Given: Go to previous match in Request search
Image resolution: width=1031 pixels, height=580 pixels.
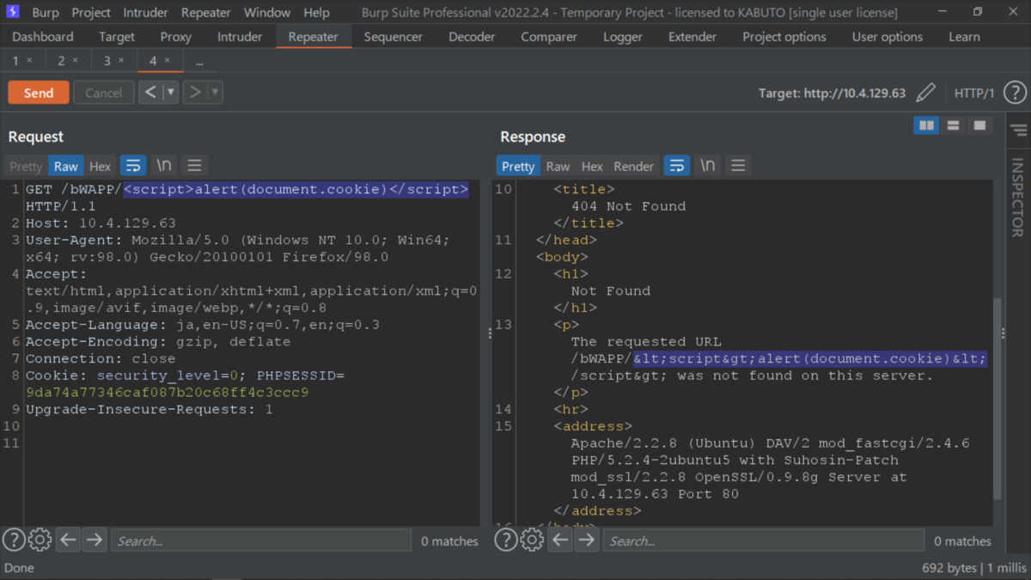Looking at the screenshot, I should point(68,540).
